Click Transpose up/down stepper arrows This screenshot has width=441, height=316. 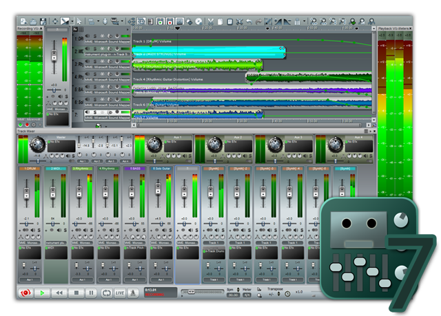click(278, 294)
